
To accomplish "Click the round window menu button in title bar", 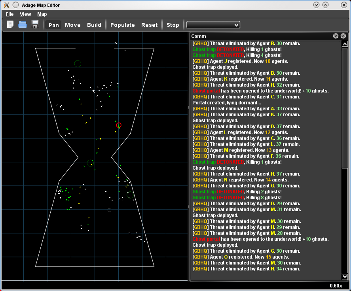I will click(15, 5).
